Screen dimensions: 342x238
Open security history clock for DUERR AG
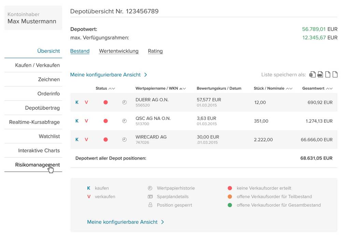[x=124, y=102]
